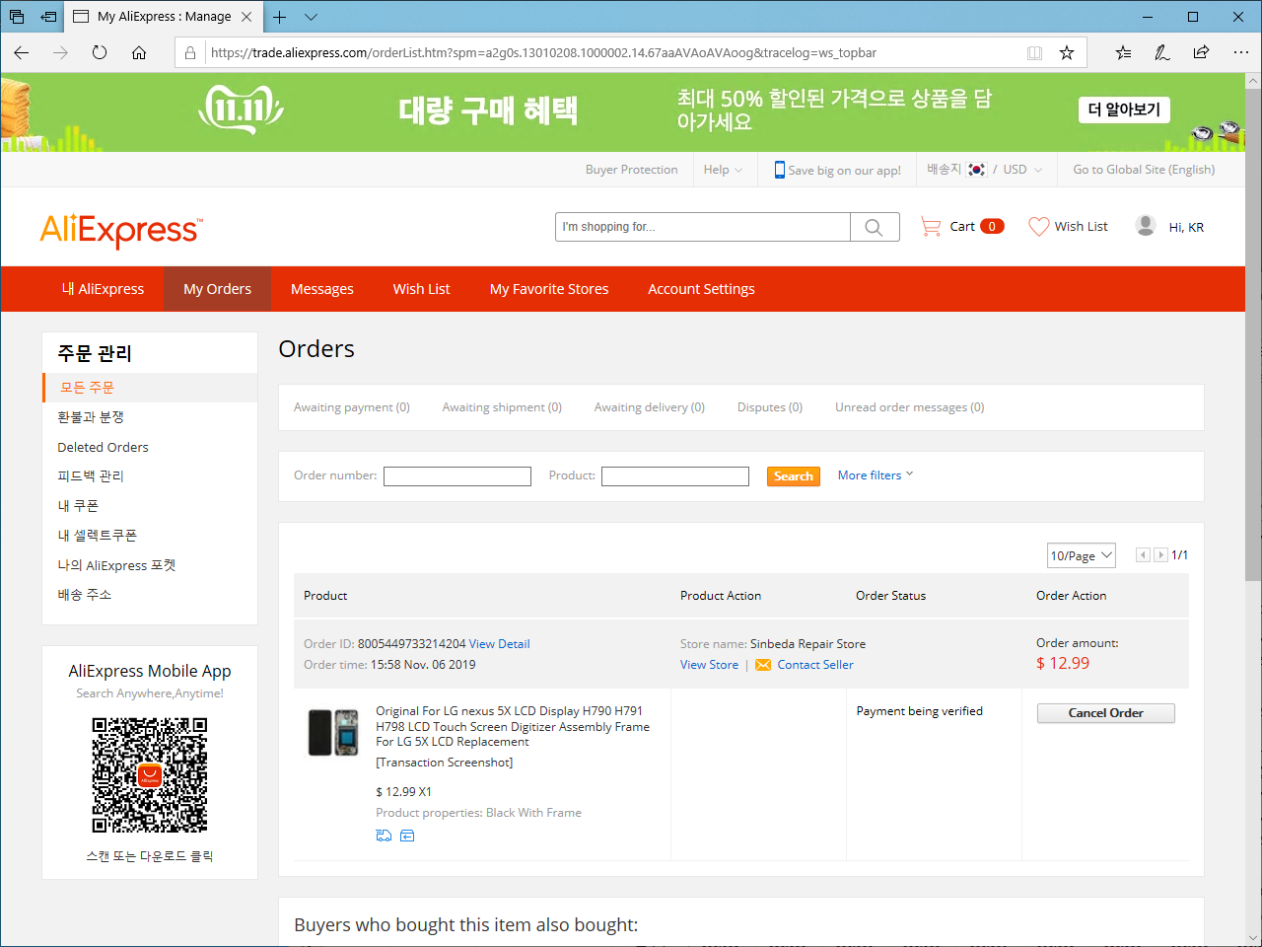Screen dimensions: 1262x947
Task: Open the AliExpress Mobile App QR code
Action: pyautogui.click(x=150, y=775)
